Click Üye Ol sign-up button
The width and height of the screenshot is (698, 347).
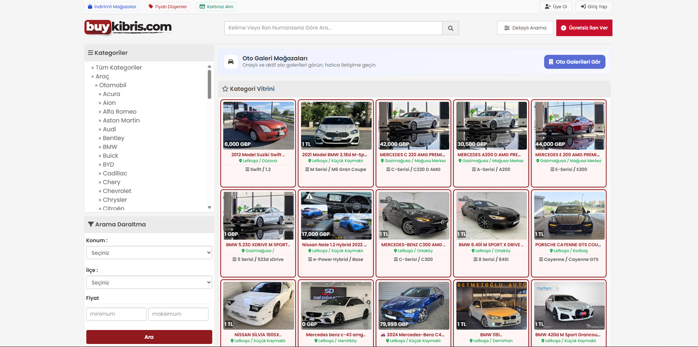(x=556, y=7)
